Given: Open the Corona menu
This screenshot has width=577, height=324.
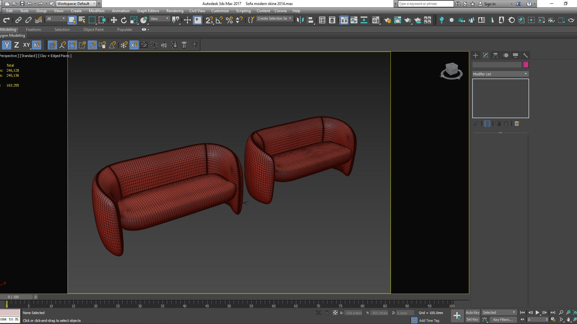Looking at the screenshot, I should (280, 11).
